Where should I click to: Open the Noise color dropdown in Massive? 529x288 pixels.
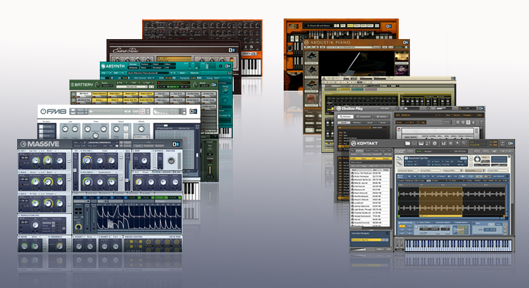click(x=35, y=236)
